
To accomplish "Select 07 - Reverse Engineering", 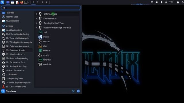I will click(17, 58).
